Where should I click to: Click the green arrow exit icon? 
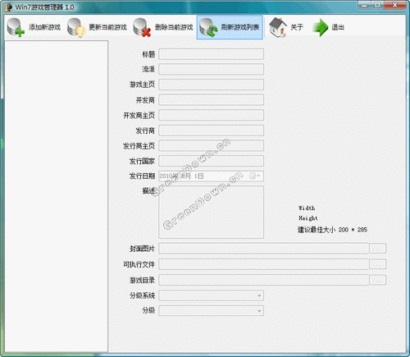click(320, 27)
